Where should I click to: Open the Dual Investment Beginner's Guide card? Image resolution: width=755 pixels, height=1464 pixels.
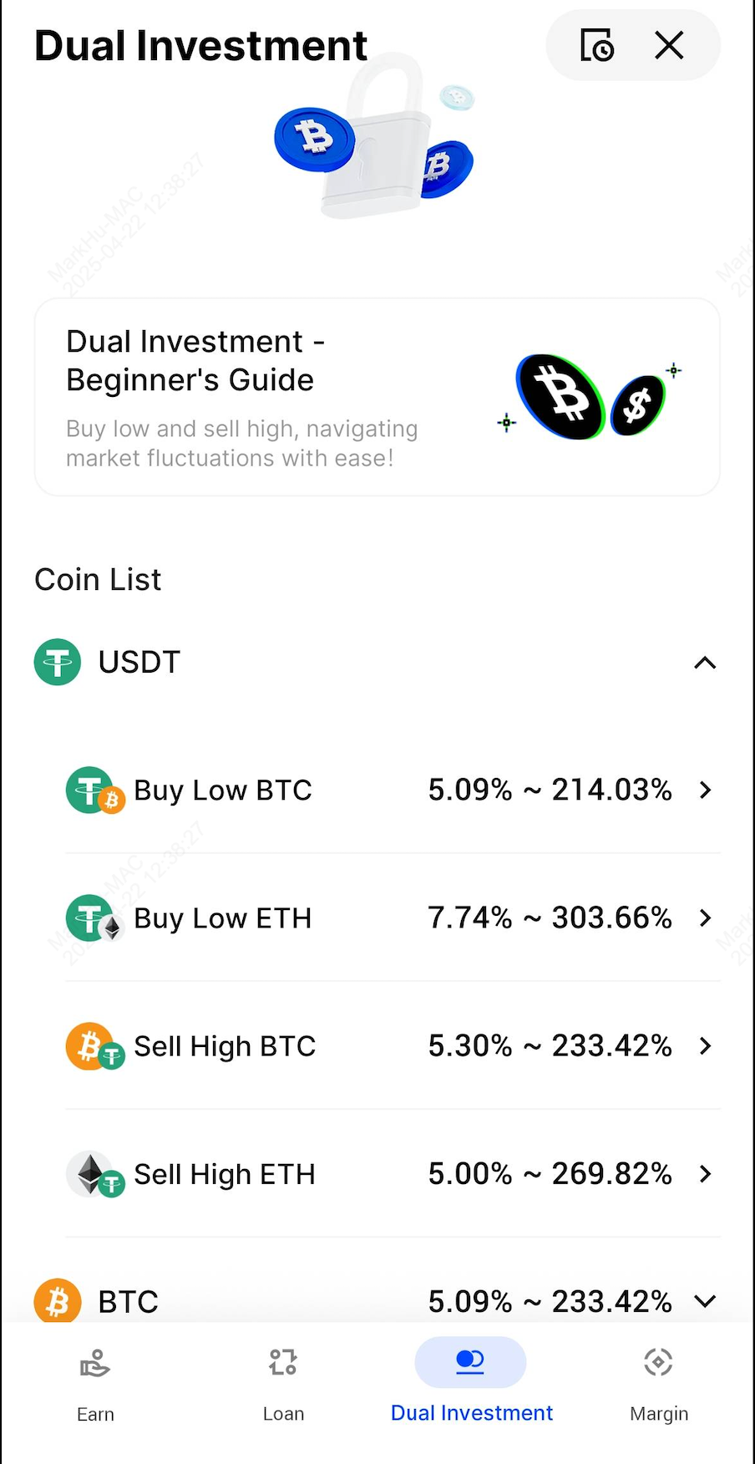coord(377,398)
